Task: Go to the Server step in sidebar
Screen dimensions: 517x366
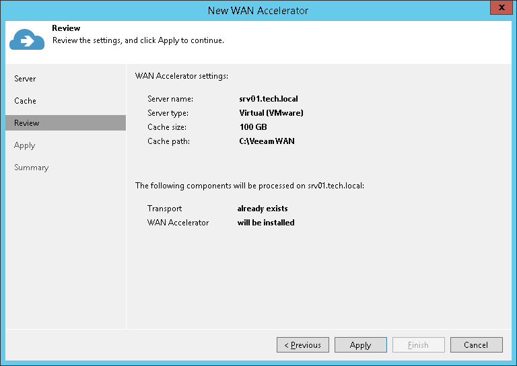Action: 25,79
